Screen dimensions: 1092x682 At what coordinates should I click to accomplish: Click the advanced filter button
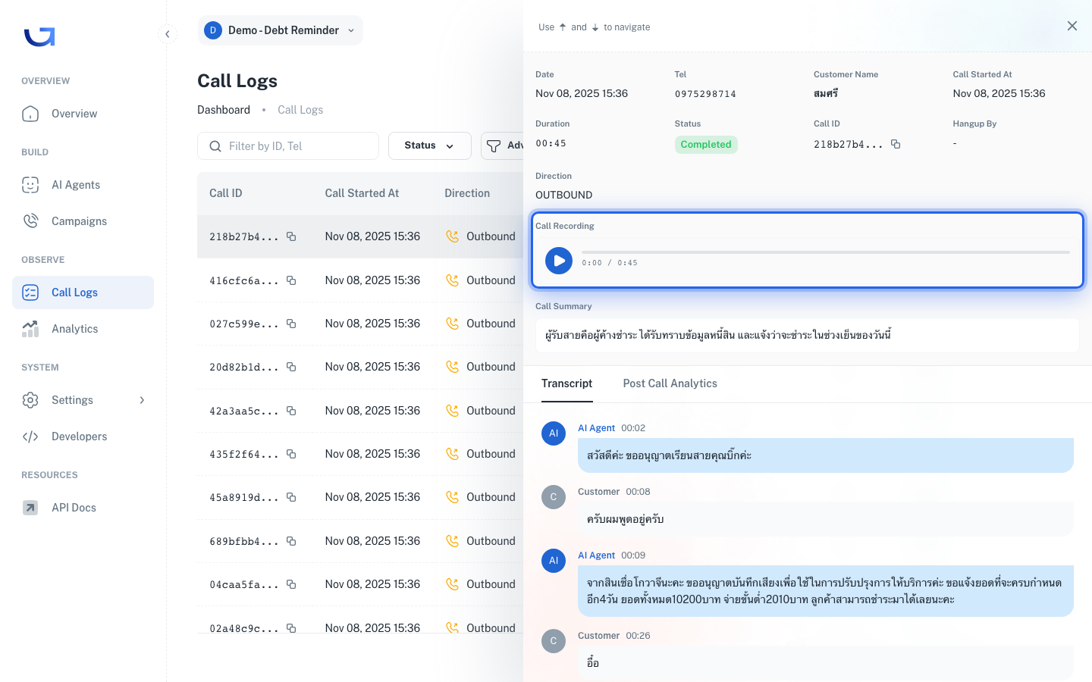click(502, 145)
